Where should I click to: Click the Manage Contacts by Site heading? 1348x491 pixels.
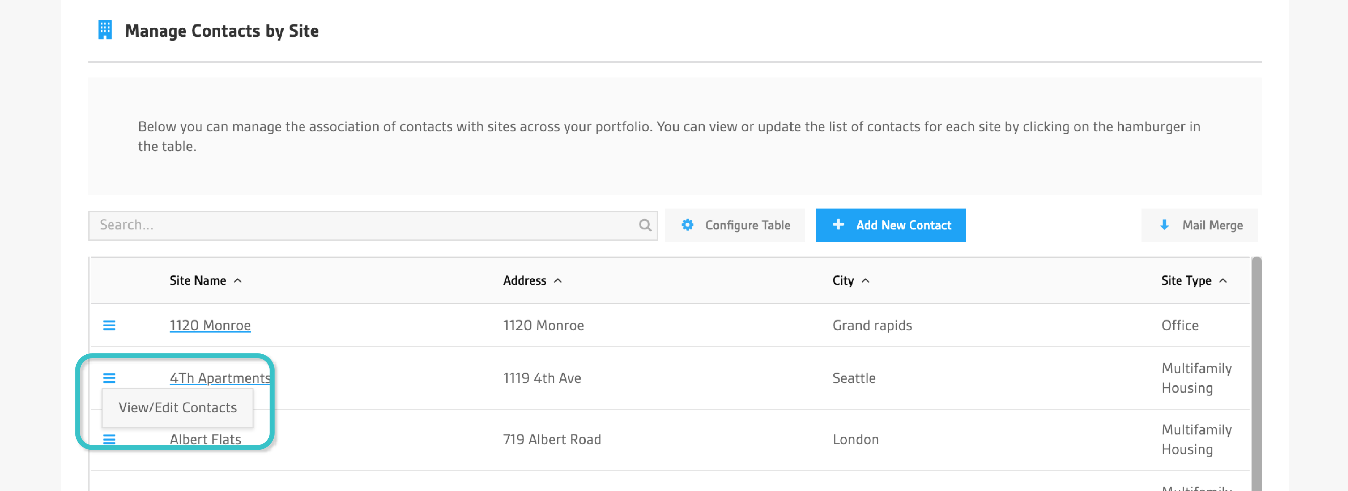click(221, 31)
